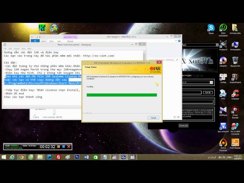244x183 pixels.
Task: Open the Explorer help question-mark icon
Action: click(179, 41)
